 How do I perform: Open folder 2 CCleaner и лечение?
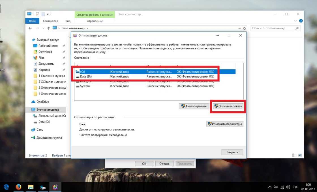50,82
